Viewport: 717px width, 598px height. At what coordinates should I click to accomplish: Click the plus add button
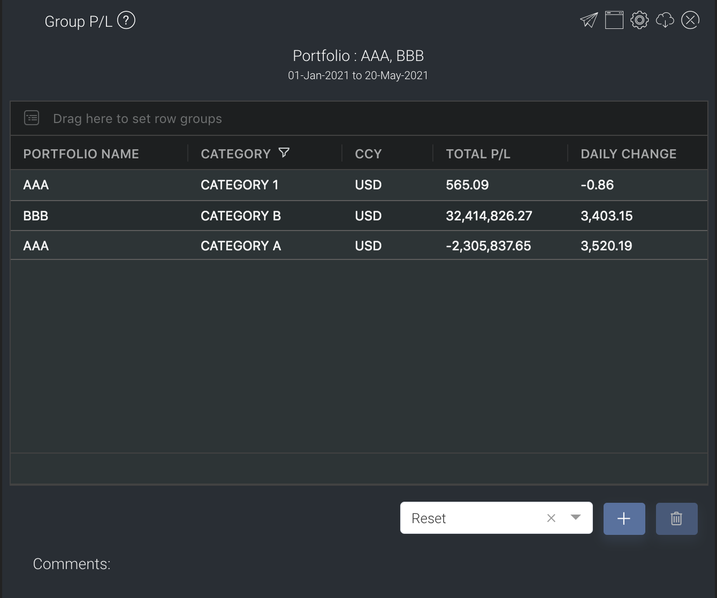click(624, 518)
